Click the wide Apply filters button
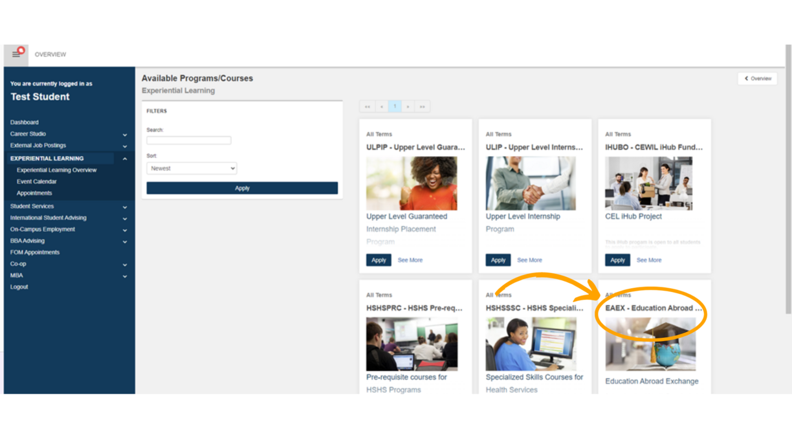 (x=242, y=188)
